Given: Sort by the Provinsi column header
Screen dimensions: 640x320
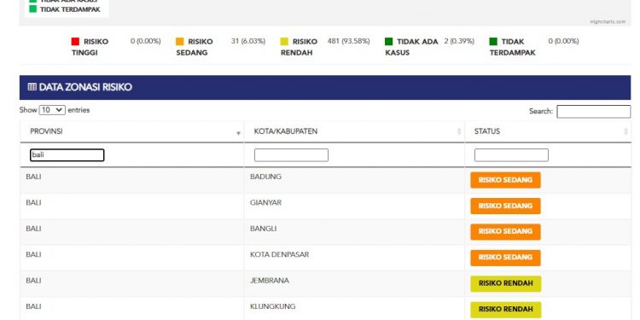Looking at the screenshot, I should point(131,131).
